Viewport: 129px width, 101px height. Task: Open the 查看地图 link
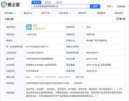(x=78, y=83)
